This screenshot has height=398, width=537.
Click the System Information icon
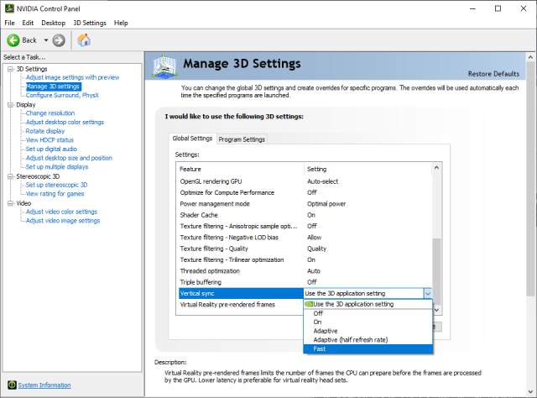coord(12,385)
